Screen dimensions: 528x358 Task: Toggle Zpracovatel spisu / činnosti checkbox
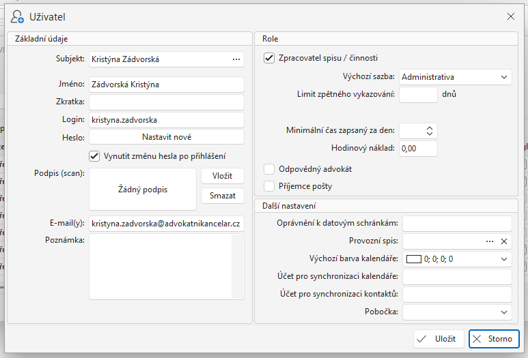pyautogui.click(x=269, y=58)
